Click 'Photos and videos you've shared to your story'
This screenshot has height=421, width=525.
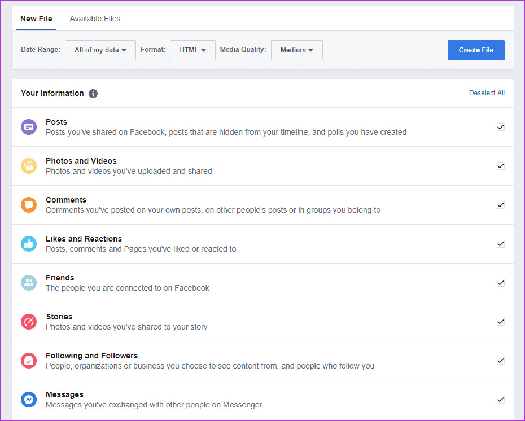126,327
